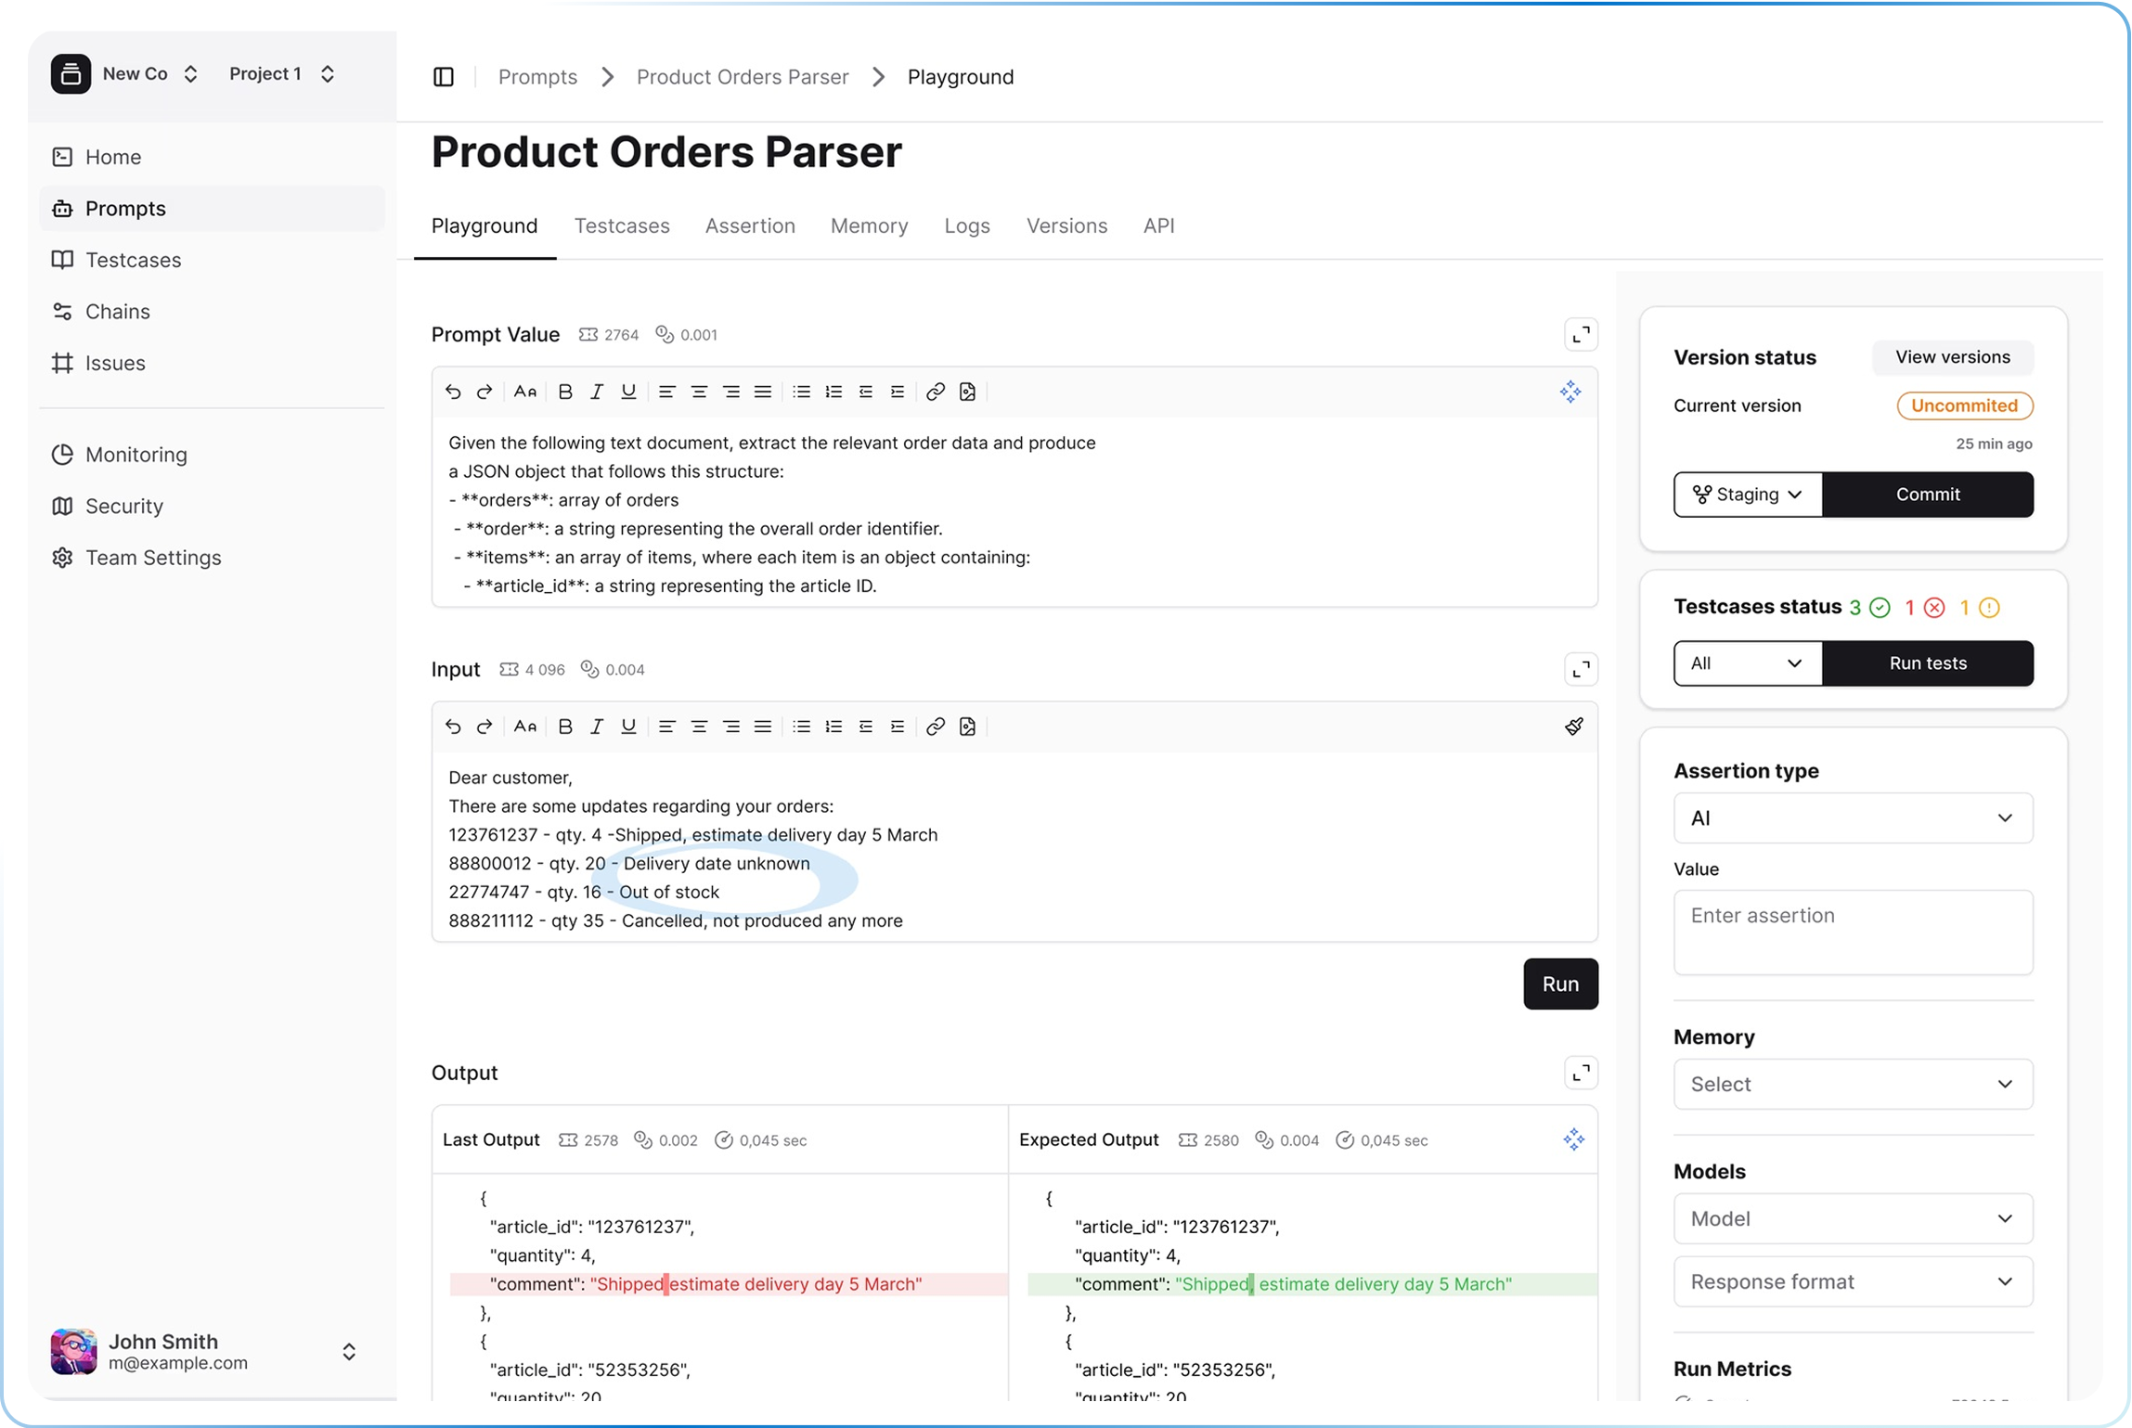Toggle italic in Input toolbar
The width and height of the screenshot is (2132, 1428).
coord(597,727)
